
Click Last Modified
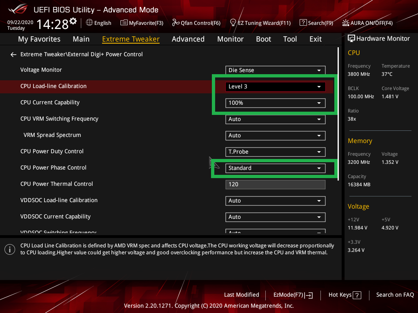(x=242, y=295)
